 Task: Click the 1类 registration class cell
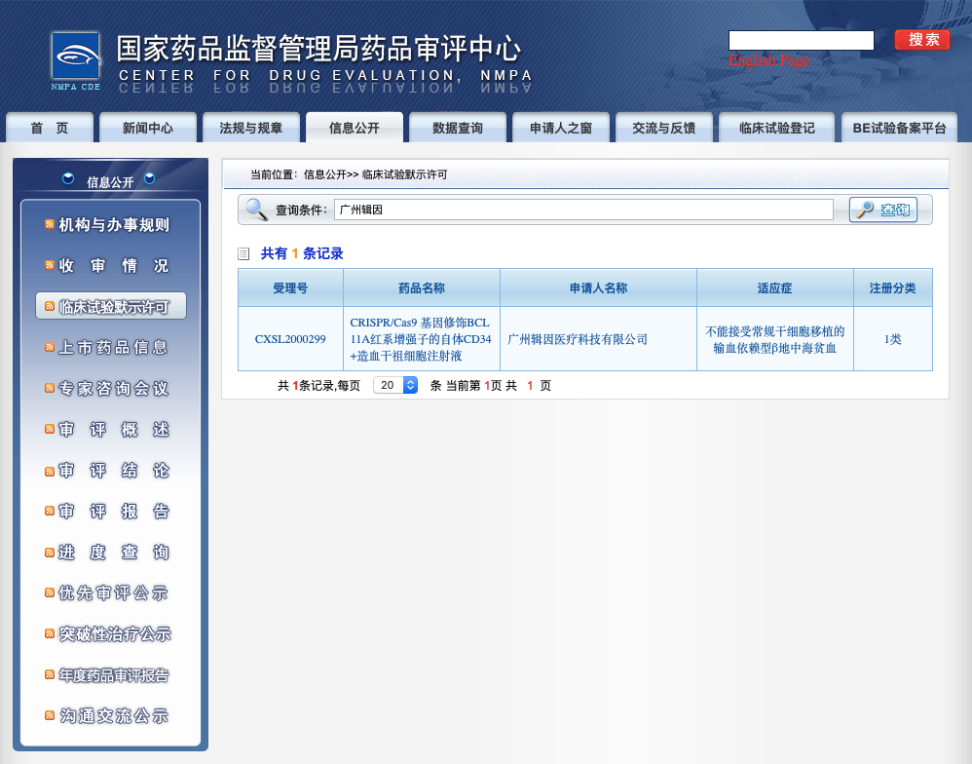(x=893, y=339)
